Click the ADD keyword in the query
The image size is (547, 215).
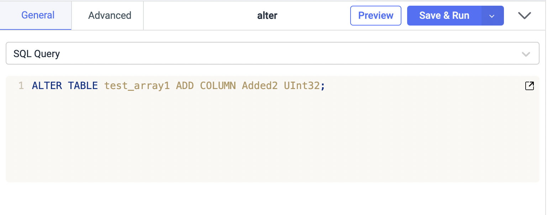click(185, 86)
